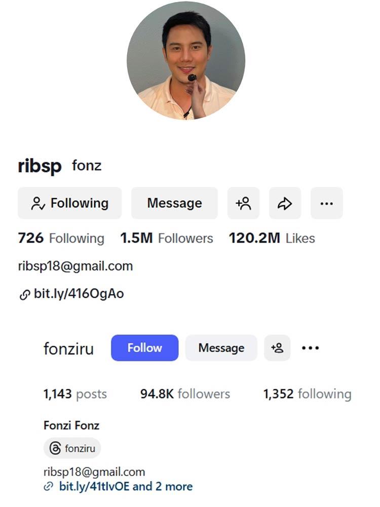
Task: Message ribsp
Action: [174, 203]
